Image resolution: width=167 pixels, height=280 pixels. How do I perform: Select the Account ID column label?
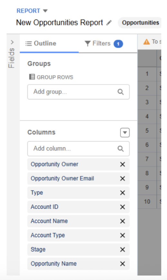44,207
